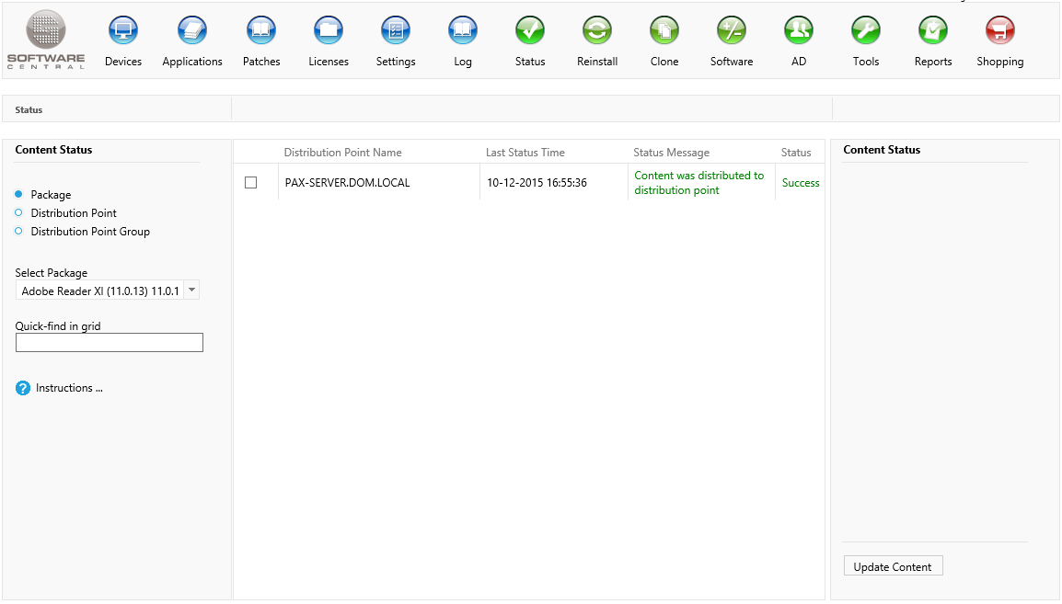Choose the Distribution Point radio option
Screen dimensions: 1062x604
click(x=19, y=213)
